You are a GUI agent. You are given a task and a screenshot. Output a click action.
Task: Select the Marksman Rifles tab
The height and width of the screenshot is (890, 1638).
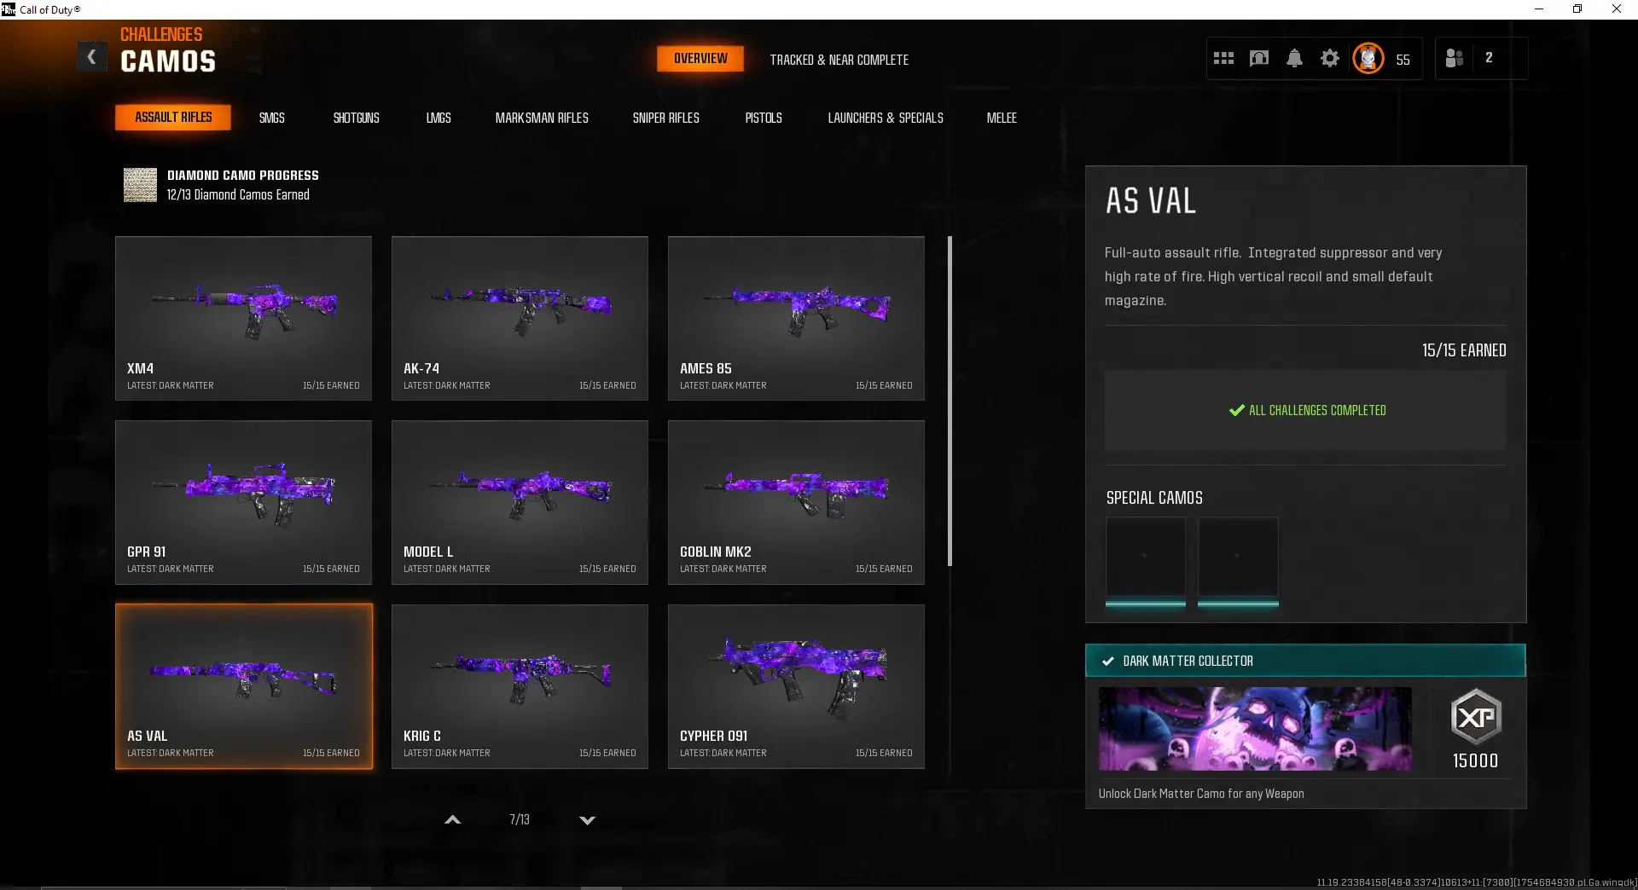(542, 118)
